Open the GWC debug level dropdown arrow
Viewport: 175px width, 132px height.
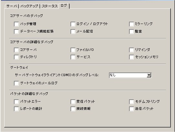(x=149, y=75)
